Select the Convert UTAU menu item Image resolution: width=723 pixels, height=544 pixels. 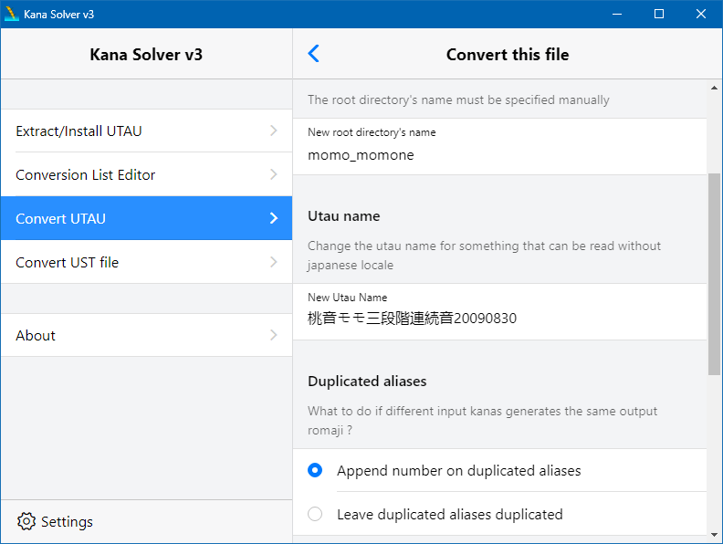tap(147, 218)
